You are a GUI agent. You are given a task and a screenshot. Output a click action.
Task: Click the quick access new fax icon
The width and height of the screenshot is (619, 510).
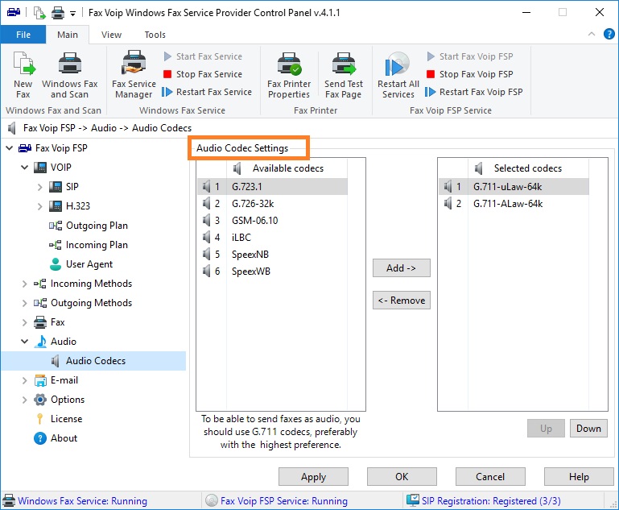coord(39,13)
